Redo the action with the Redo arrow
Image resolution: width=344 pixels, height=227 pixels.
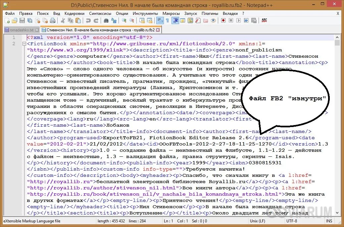click(x=96, y=20)
